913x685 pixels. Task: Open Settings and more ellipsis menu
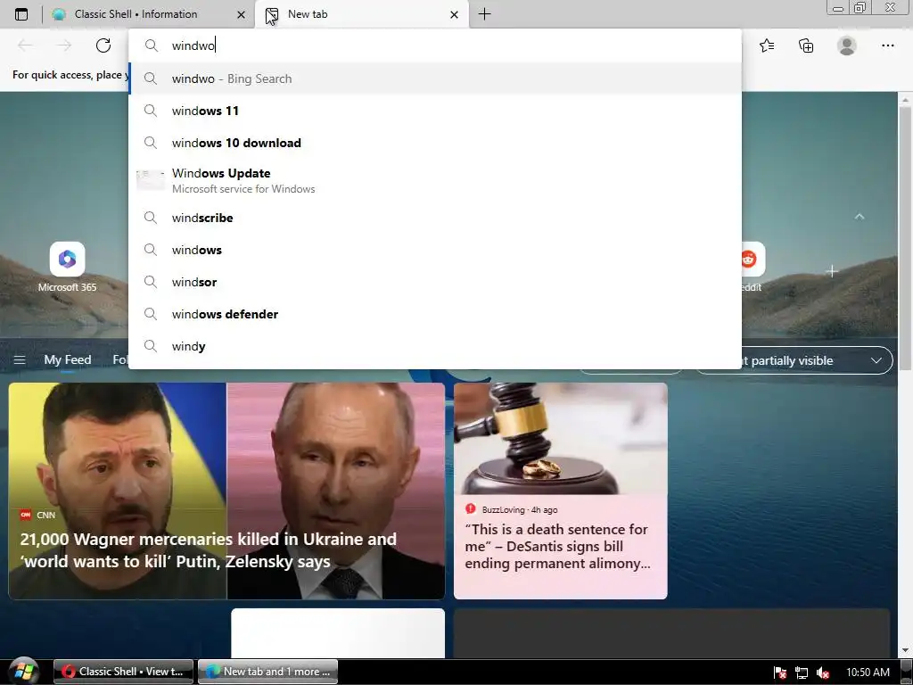[x=887, y=45]
